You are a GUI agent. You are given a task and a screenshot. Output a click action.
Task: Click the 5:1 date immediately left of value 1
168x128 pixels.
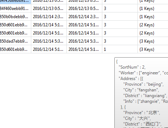(x=84, y=49)
